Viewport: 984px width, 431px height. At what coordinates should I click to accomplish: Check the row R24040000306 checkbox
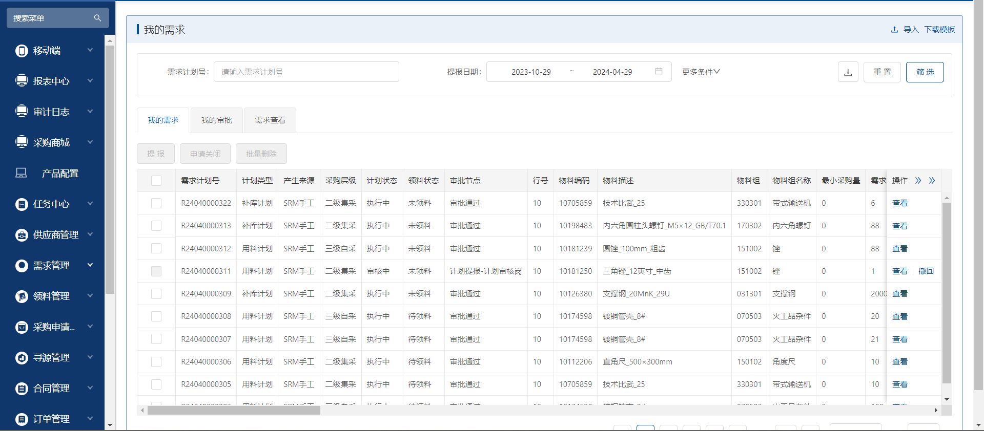(156, 362)
